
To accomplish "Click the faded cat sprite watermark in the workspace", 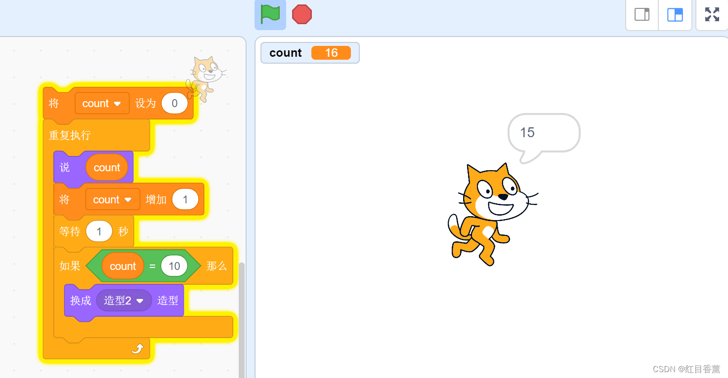I will 206,79.
